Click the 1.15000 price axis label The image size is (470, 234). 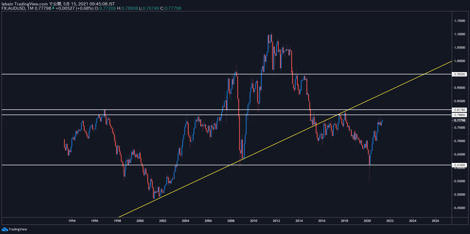tap(459, 21)
